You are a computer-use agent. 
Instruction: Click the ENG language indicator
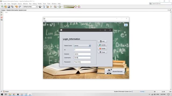click(158, 94)
